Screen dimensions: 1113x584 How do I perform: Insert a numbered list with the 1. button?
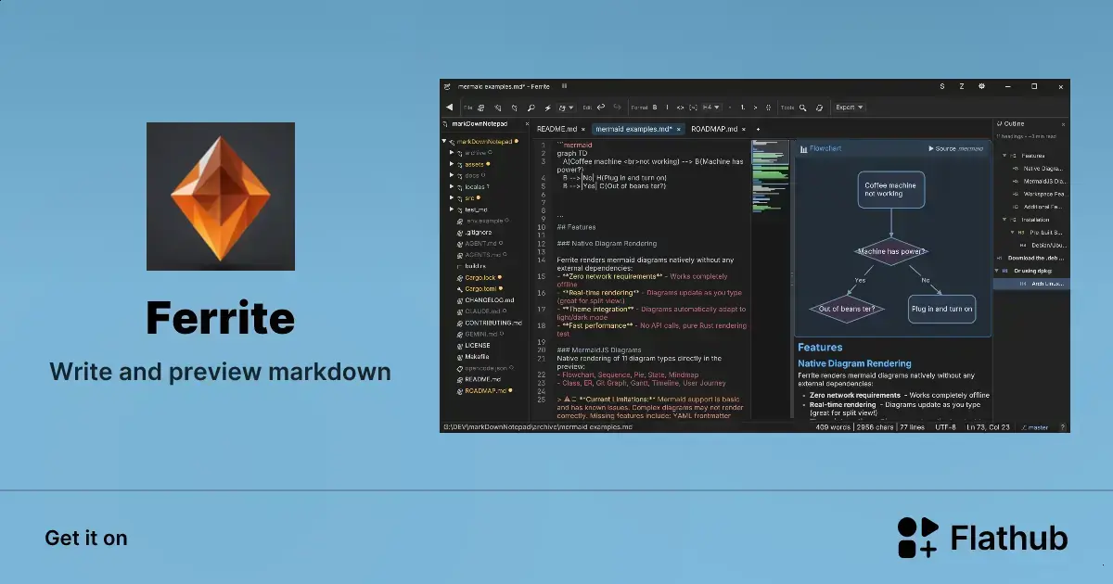tap(743, 108)
